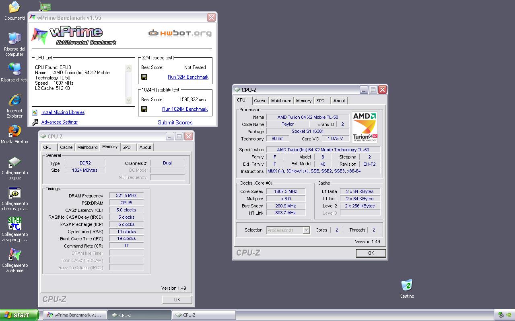Viewport: 515px width, 321px height.
Task: Click the memory Type DDR2 field
Action: [85, 163]
